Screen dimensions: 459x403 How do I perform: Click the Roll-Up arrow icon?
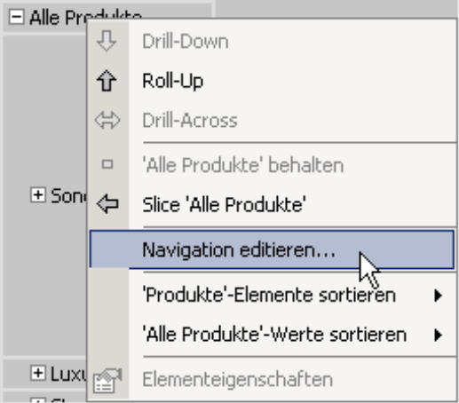(107, 81)
